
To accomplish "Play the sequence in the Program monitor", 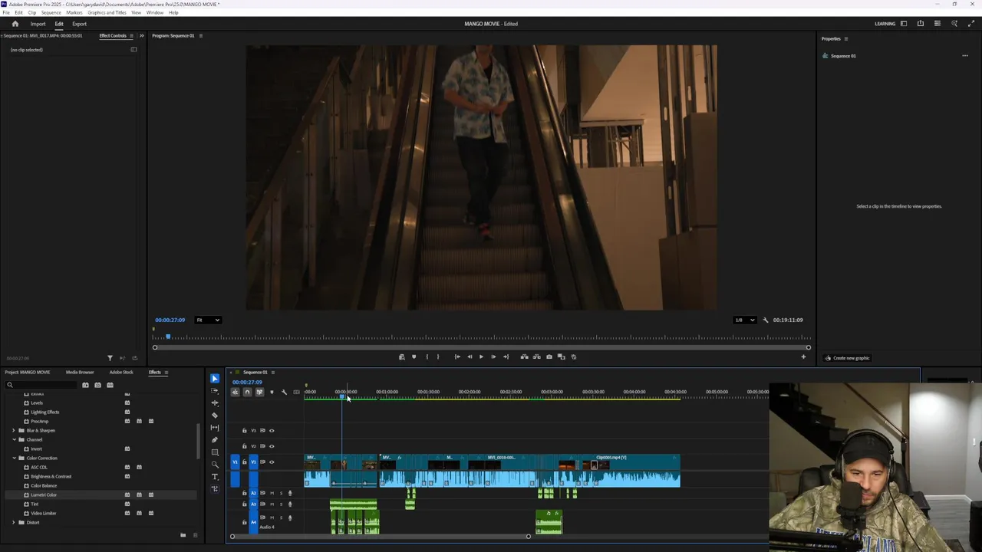I will point(481,356).
